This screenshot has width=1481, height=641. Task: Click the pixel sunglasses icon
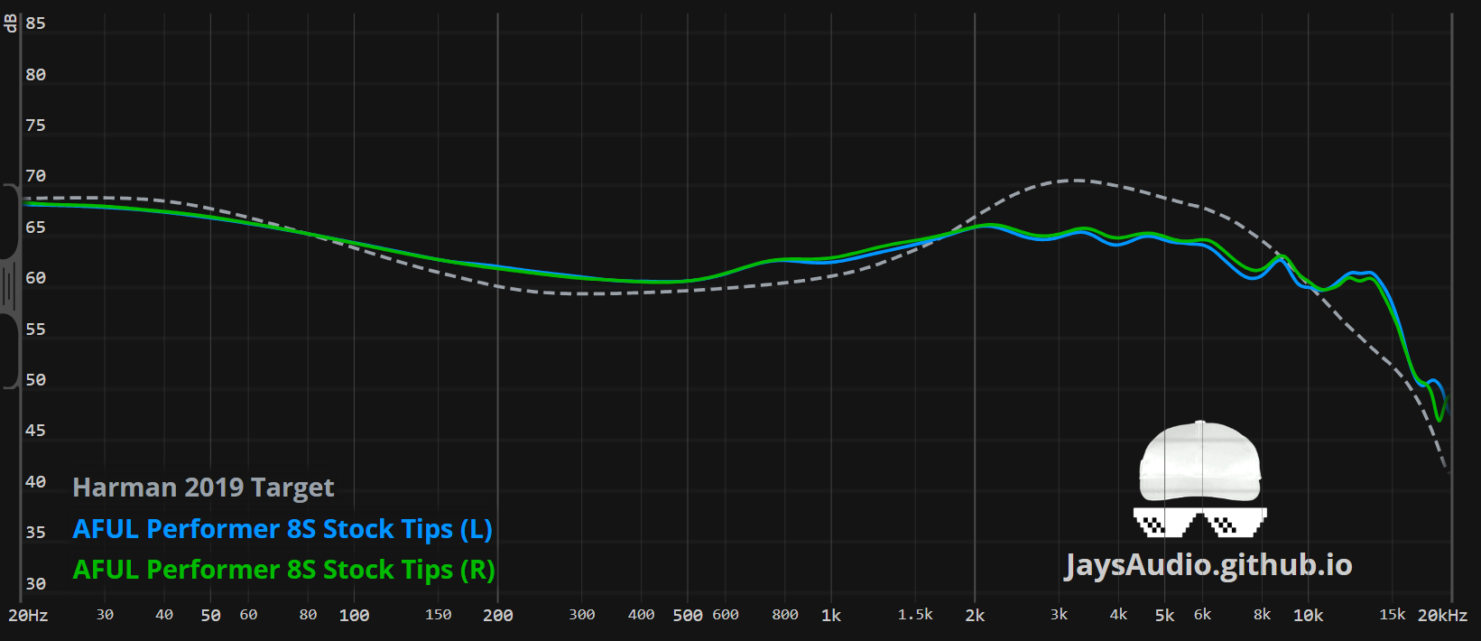(1199, 522)
